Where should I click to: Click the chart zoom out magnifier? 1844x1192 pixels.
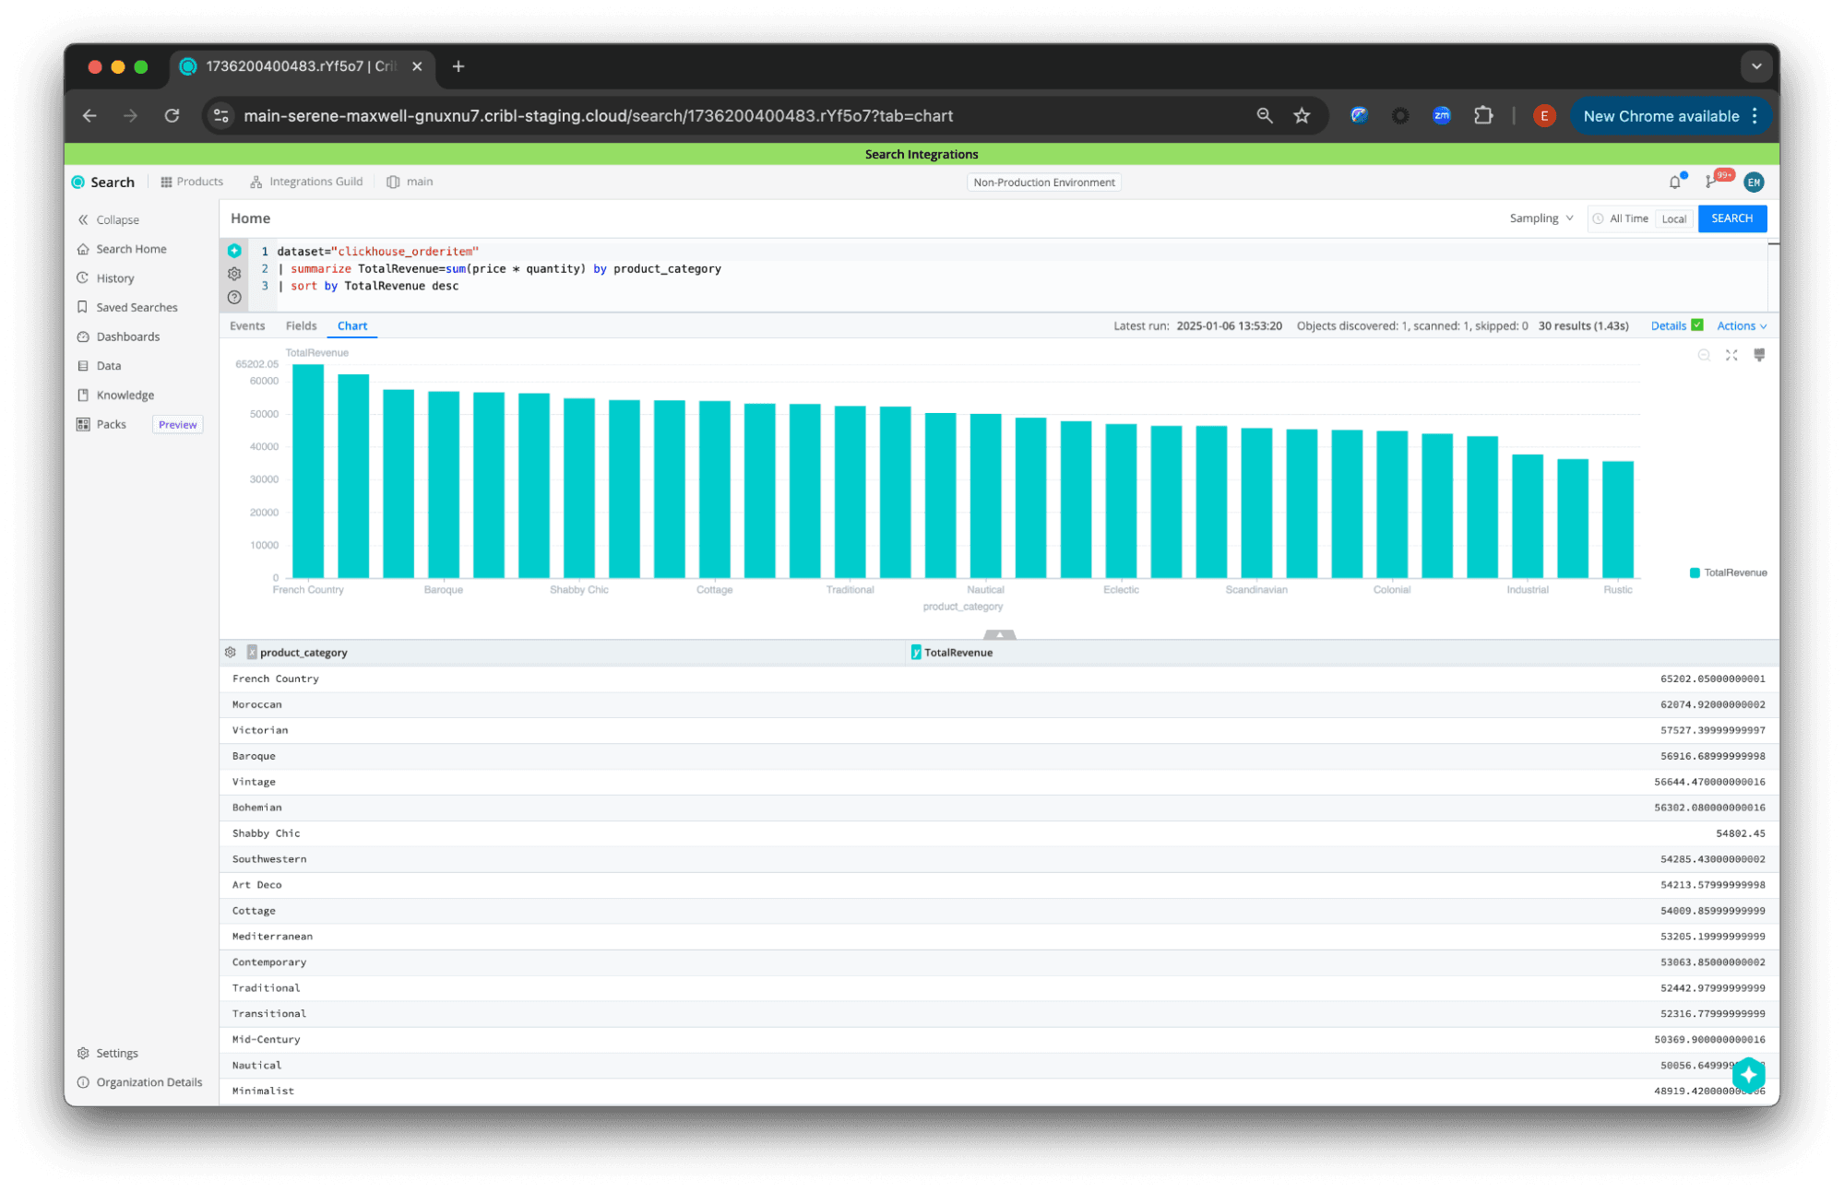coord(1704,355)
